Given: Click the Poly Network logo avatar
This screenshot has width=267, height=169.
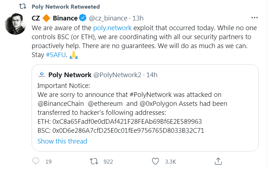Looking at the screenshot, I should [42, 75].
